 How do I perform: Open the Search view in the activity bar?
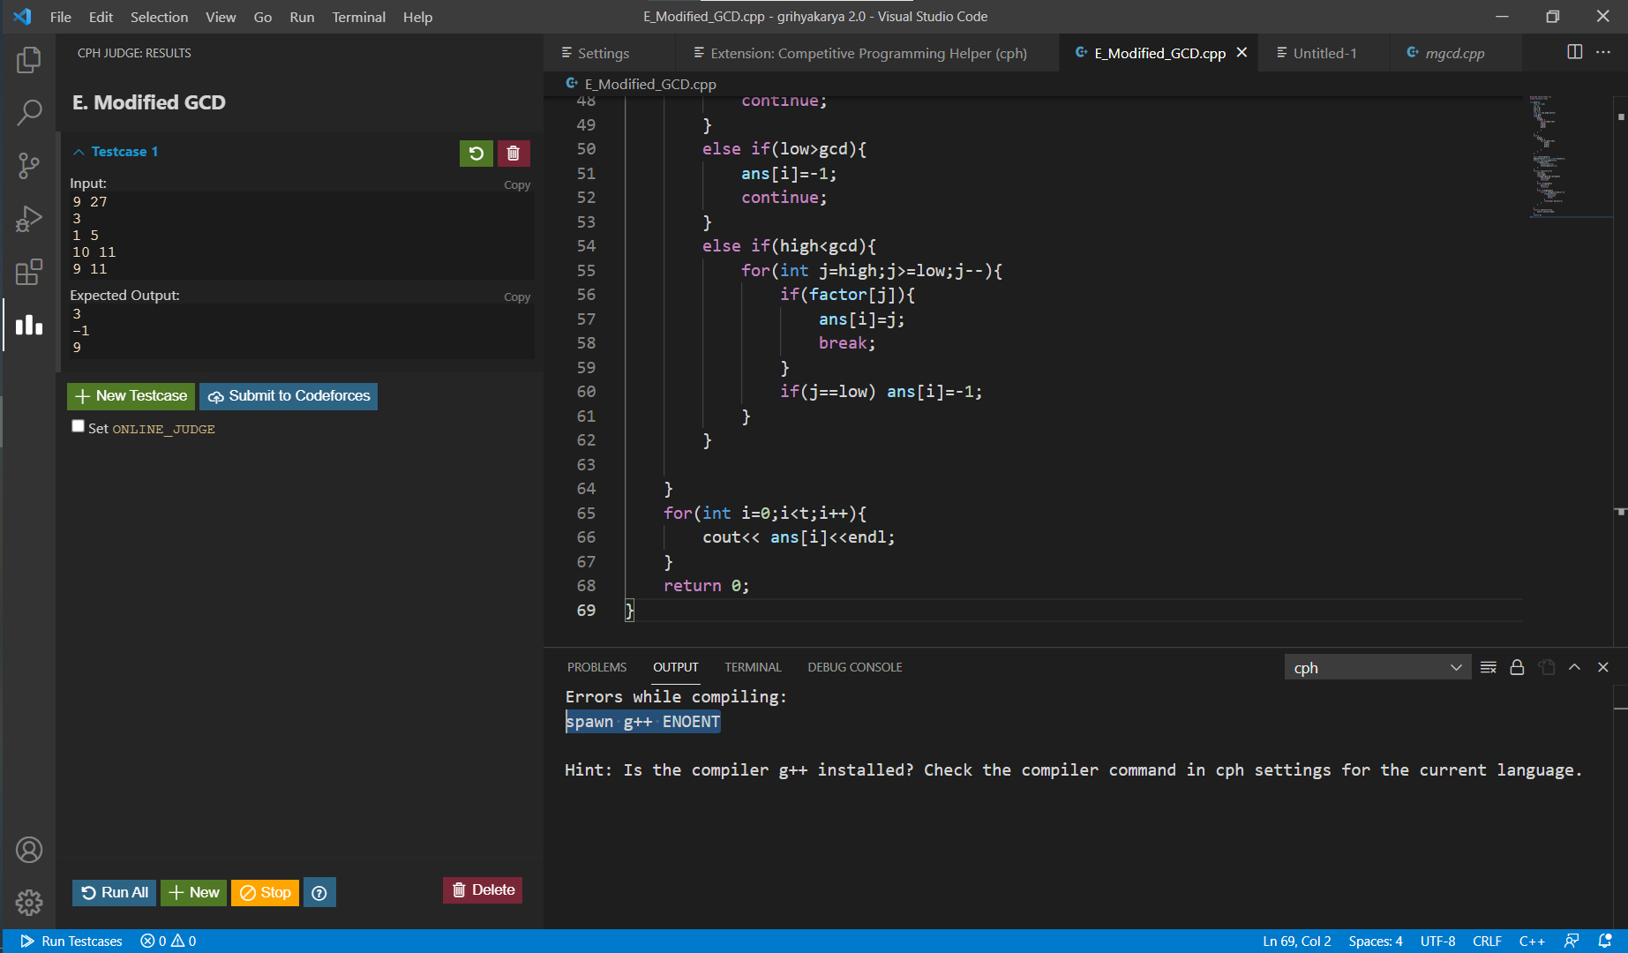(x=29, y=112)
